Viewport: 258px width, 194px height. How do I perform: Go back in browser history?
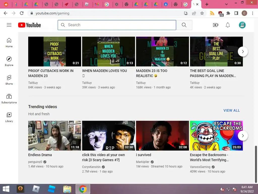coord(6,13)
